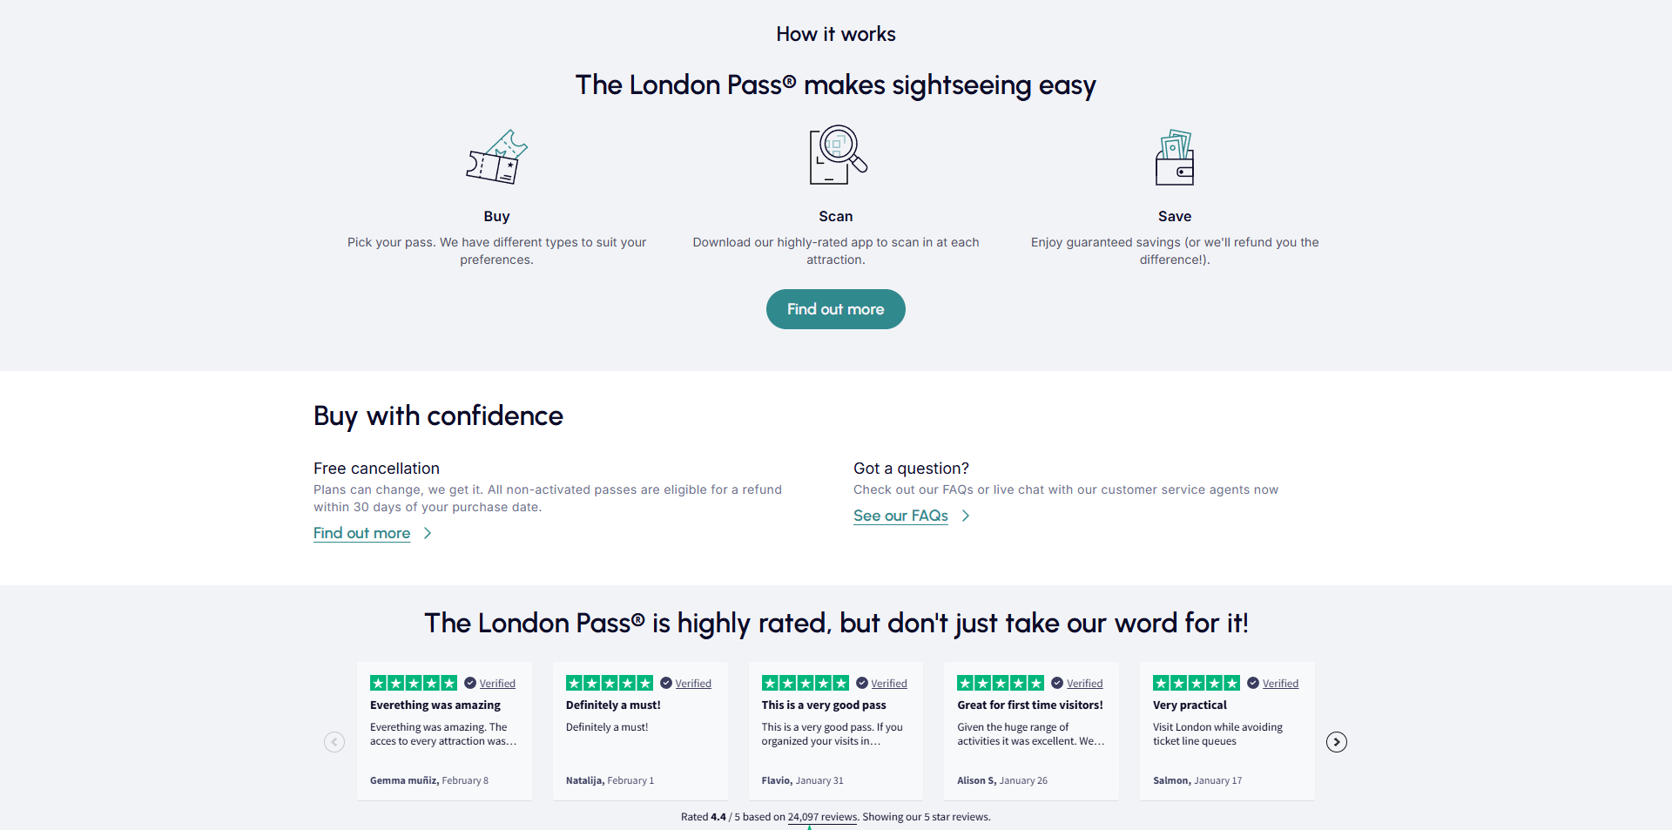The width and height of the screenshot is (1672, 830).
Task: Click the Save wallet icon
Action: (x=1175, y=157)
